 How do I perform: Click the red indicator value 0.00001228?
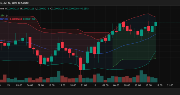15,19
